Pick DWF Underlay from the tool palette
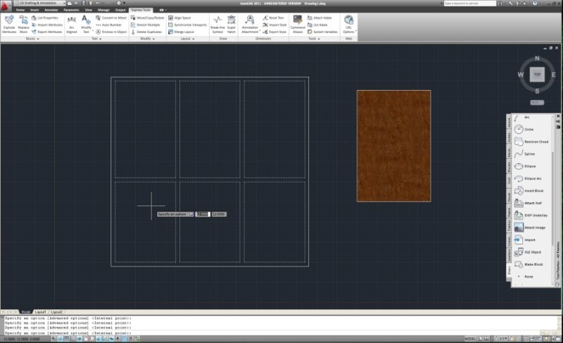 click(x=531, y=215)
